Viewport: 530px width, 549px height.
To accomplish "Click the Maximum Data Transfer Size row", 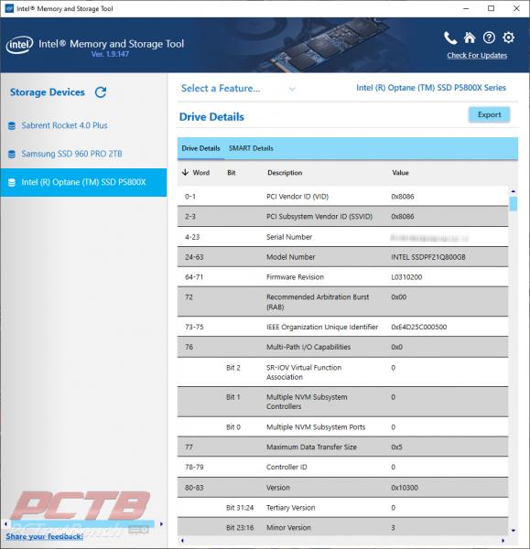I will point(342,447).
